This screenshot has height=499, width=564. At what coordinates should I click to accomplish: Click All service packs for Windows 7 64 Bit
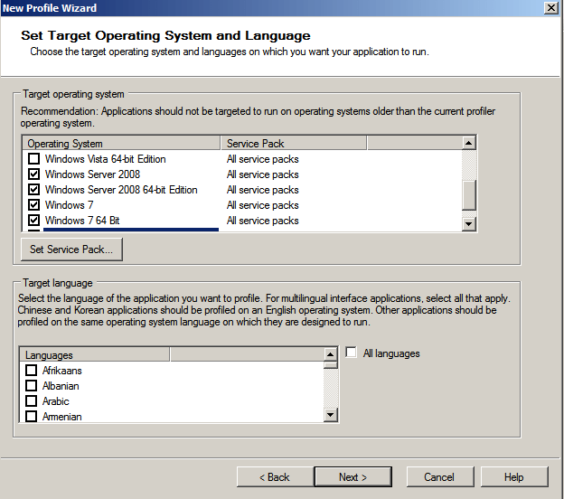click(x=263, y=221)
